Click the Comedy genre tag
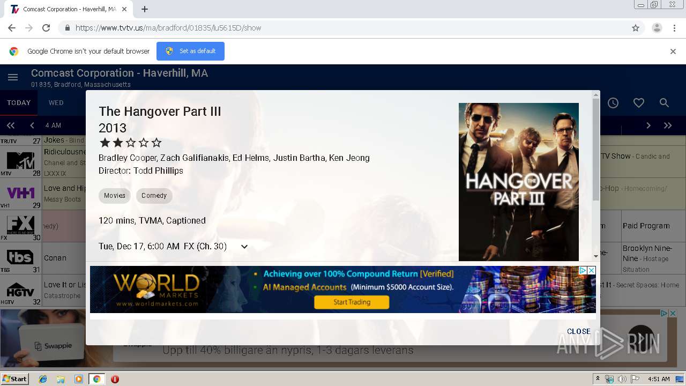The width and height of the screenshot is (686, 386). pyautogui.click(x=154, y=196)
